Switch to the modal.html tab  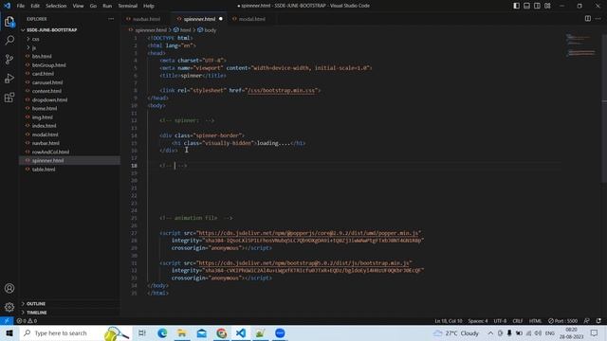[251, 19]
